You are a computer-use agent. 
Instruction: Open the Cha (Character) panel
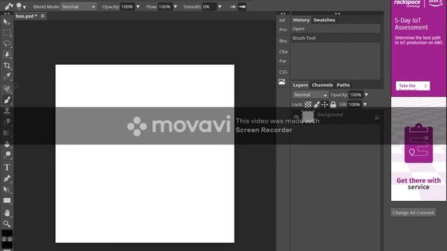tap(283, 52)
